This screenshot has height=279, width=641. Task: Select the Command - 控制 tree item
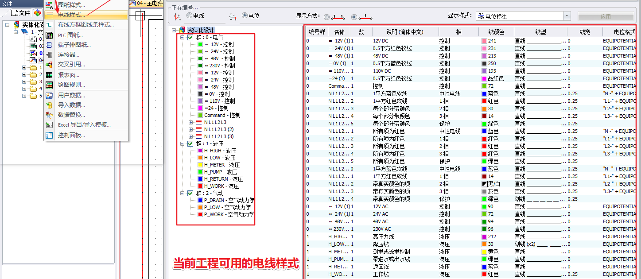[222, 115]
